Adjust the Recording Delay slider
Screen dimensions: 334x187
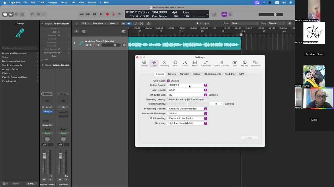click(187, 104)
